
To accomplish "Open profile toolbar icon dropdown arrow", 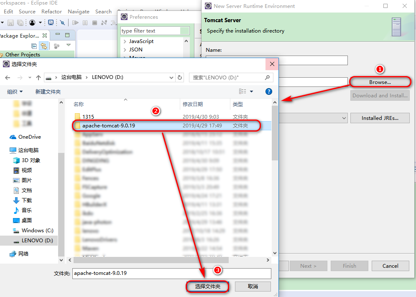I will [x=40, y=23].
